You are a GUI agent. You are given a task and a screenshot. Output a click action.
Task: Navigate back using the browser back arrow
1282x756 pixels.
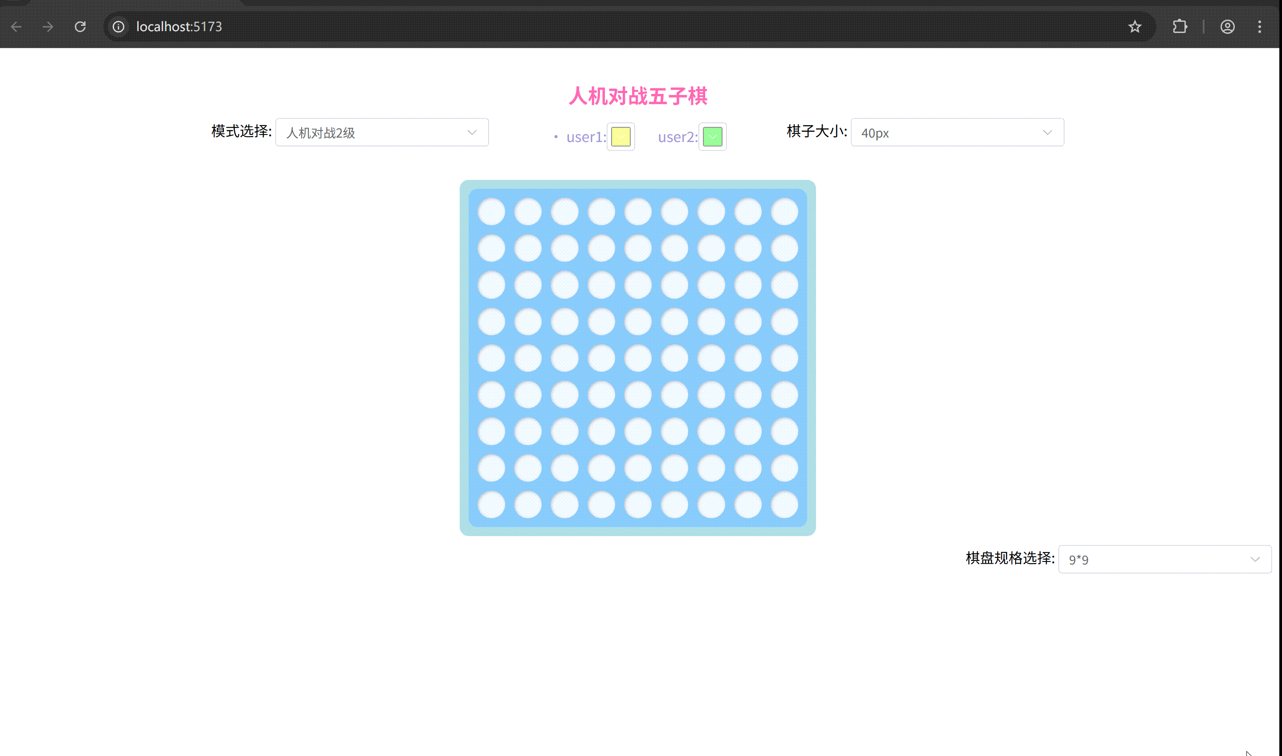[17, 26]
